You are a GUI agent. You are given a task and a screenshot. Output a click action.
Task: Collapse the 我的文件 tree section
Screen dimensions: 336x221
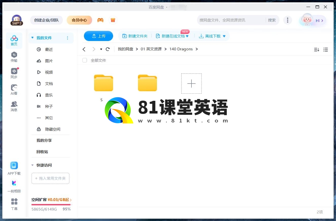32,38
